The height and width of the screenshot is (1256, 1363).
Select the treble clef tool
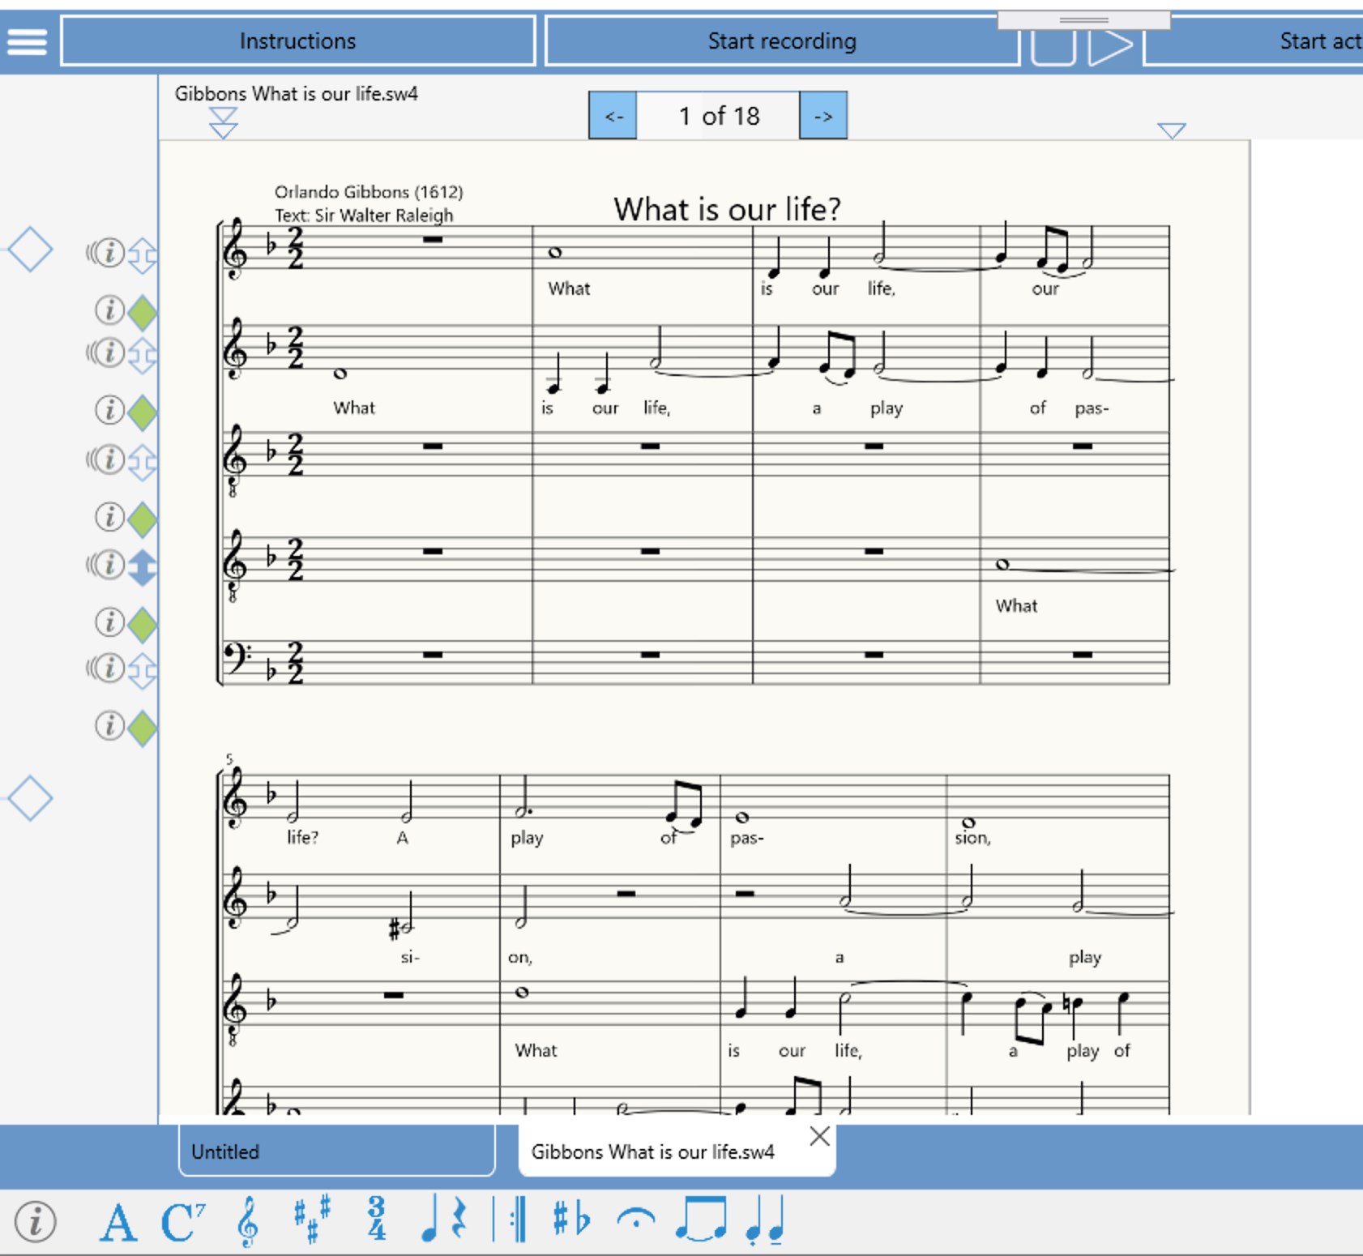248,1221
